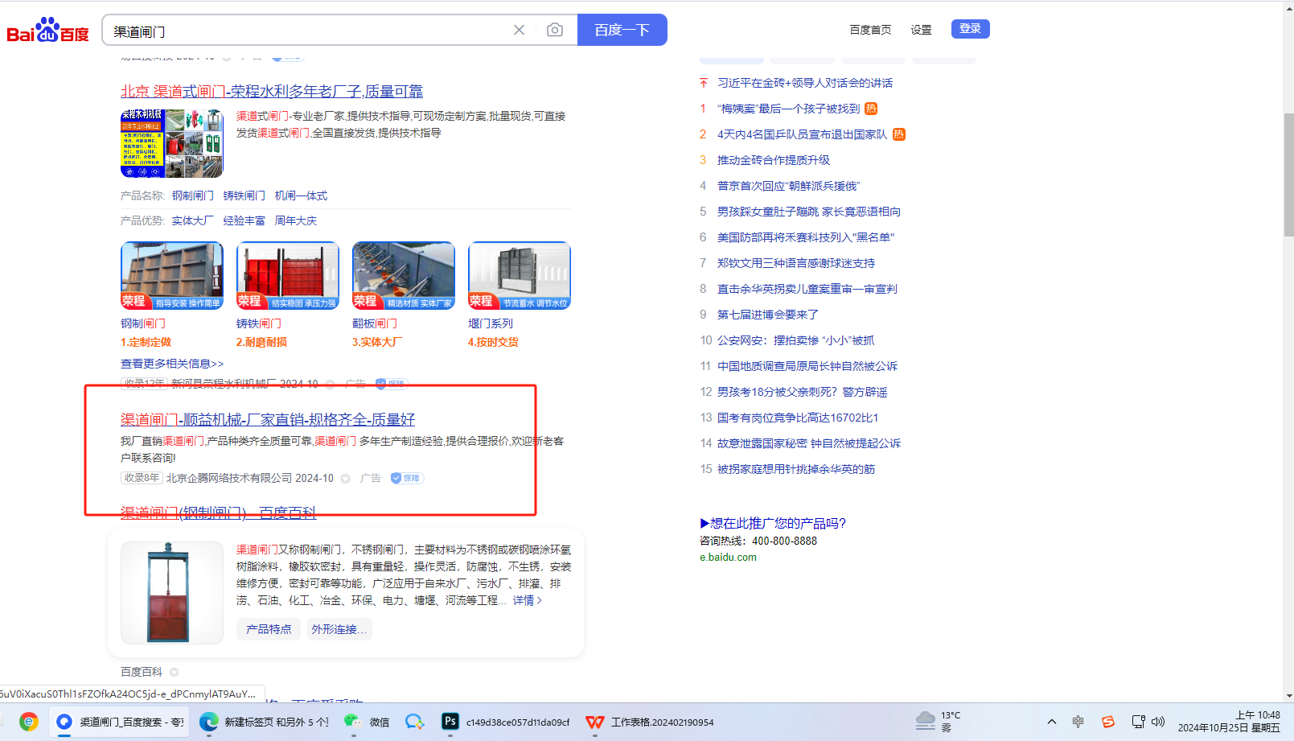The height and width of the screenshot is (741, 1294).
Task: Open the 渠道闸门-顺益机械-厂家直销 ad title
Action: tap(268, 419)
